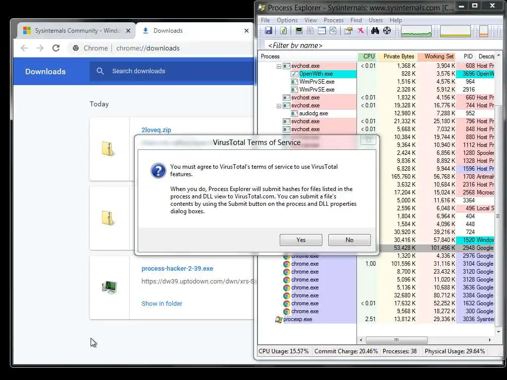Click the yellow commit history mini graph

[456, 31]
